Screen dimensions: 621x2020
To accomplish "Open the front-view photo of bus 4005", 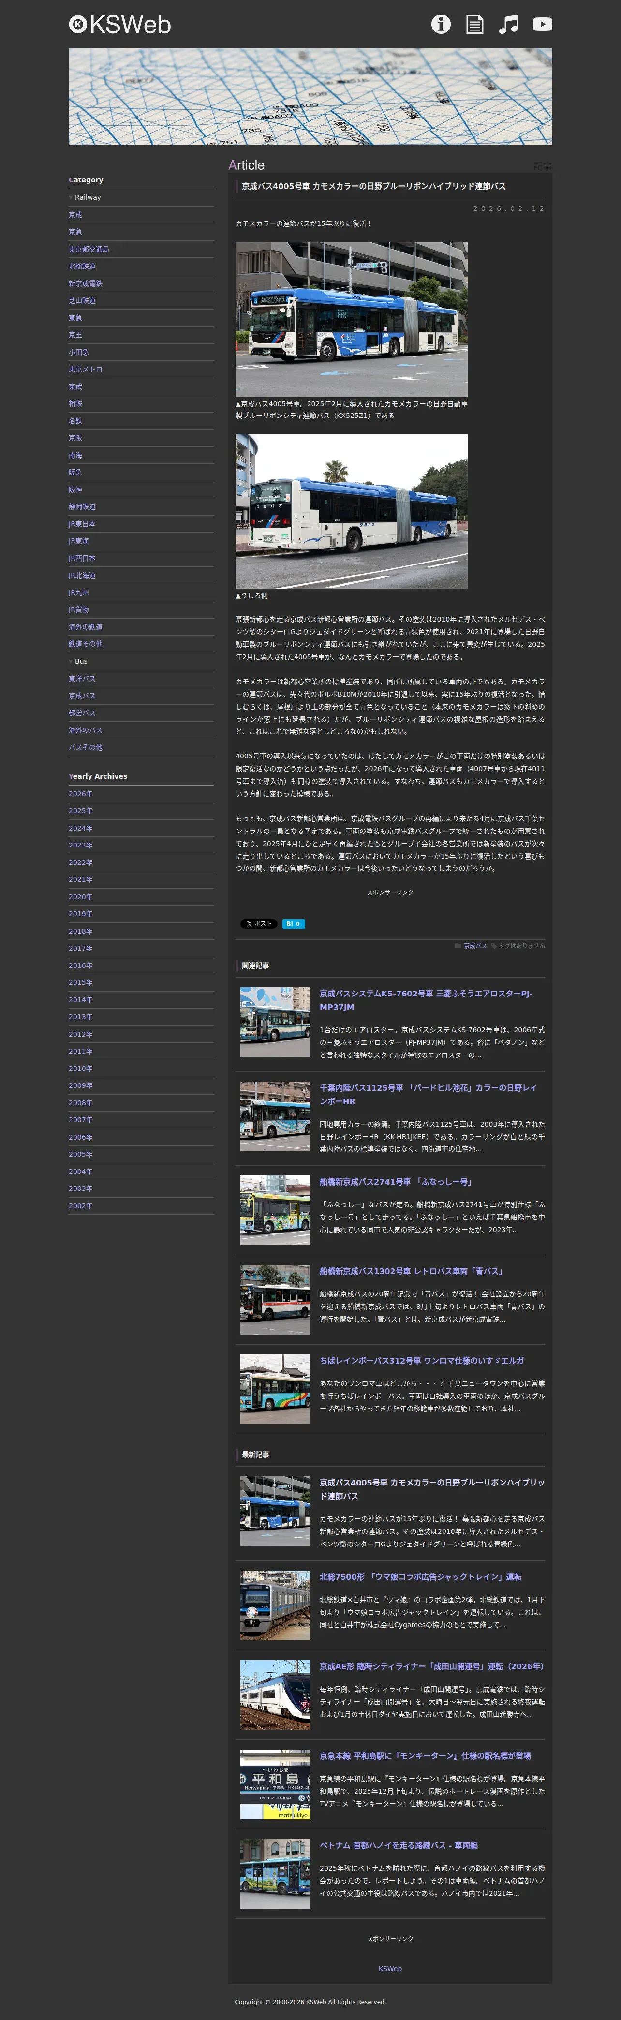I will (x=351, y=319).
